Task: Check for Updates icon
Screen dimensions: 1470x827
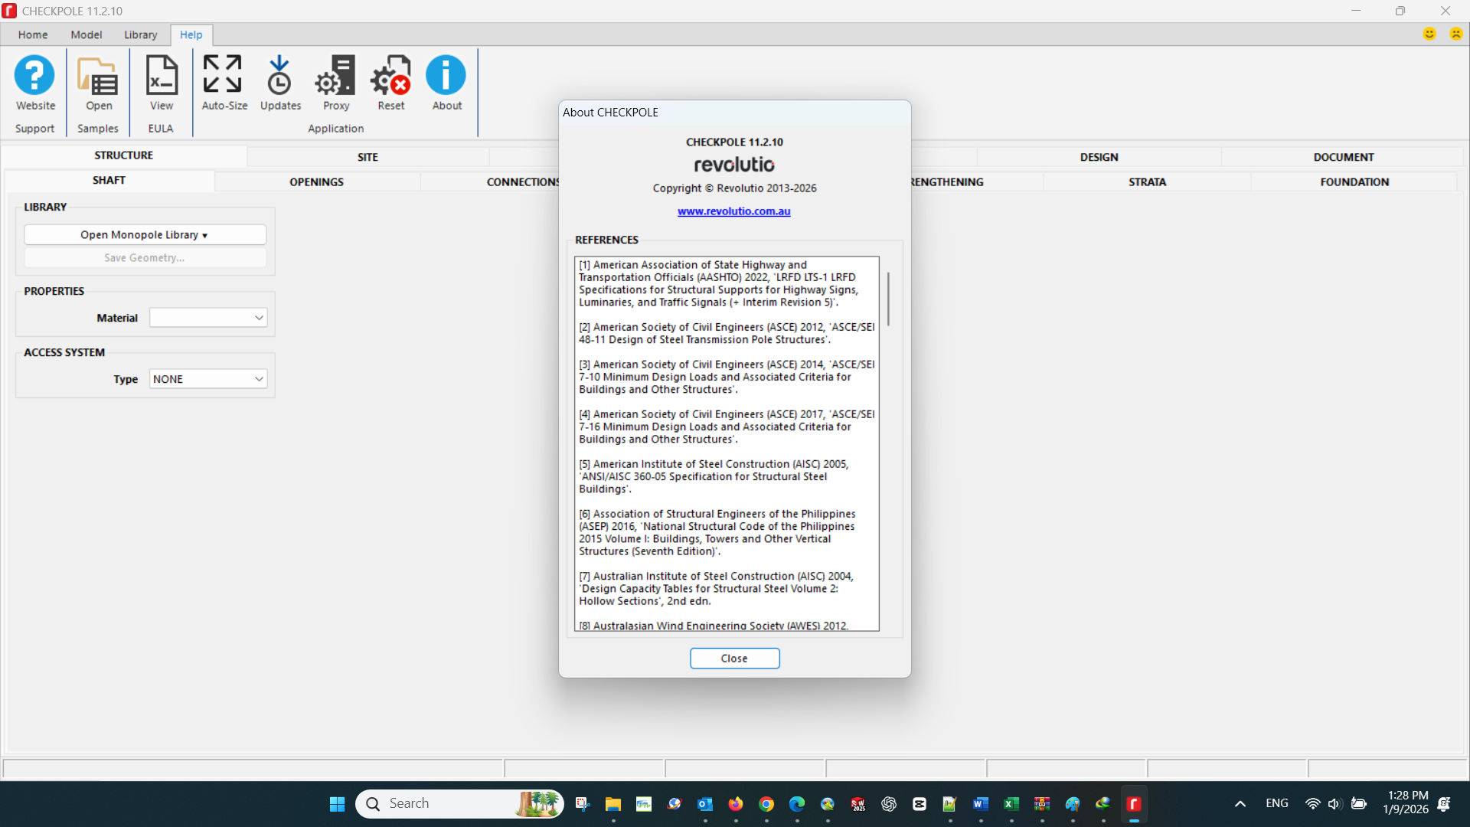Action: pos(280,76)
